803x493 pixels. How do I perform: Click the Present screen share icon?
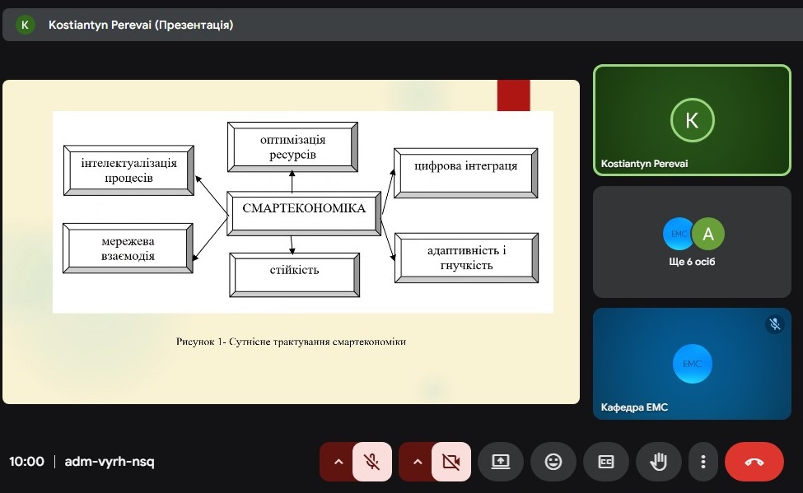pyautogui.click(x=501, y=462)
